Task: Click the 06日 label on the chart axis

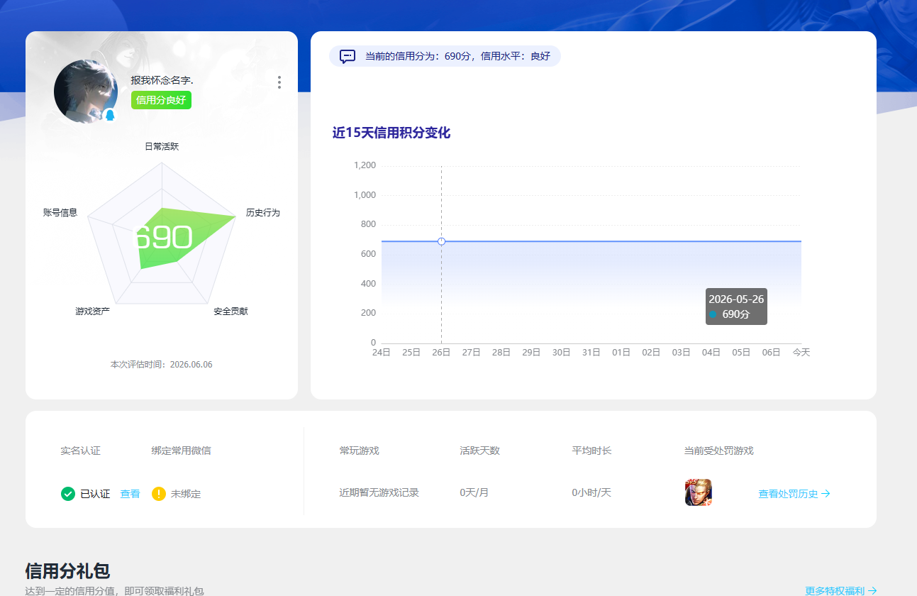Action: (772, 352)
